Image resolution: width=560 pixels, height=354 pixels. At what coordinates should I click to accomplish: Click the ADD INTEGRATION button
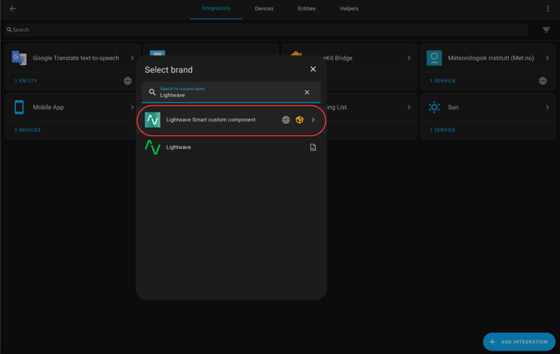pyautogui.click(x=519, y=341)
